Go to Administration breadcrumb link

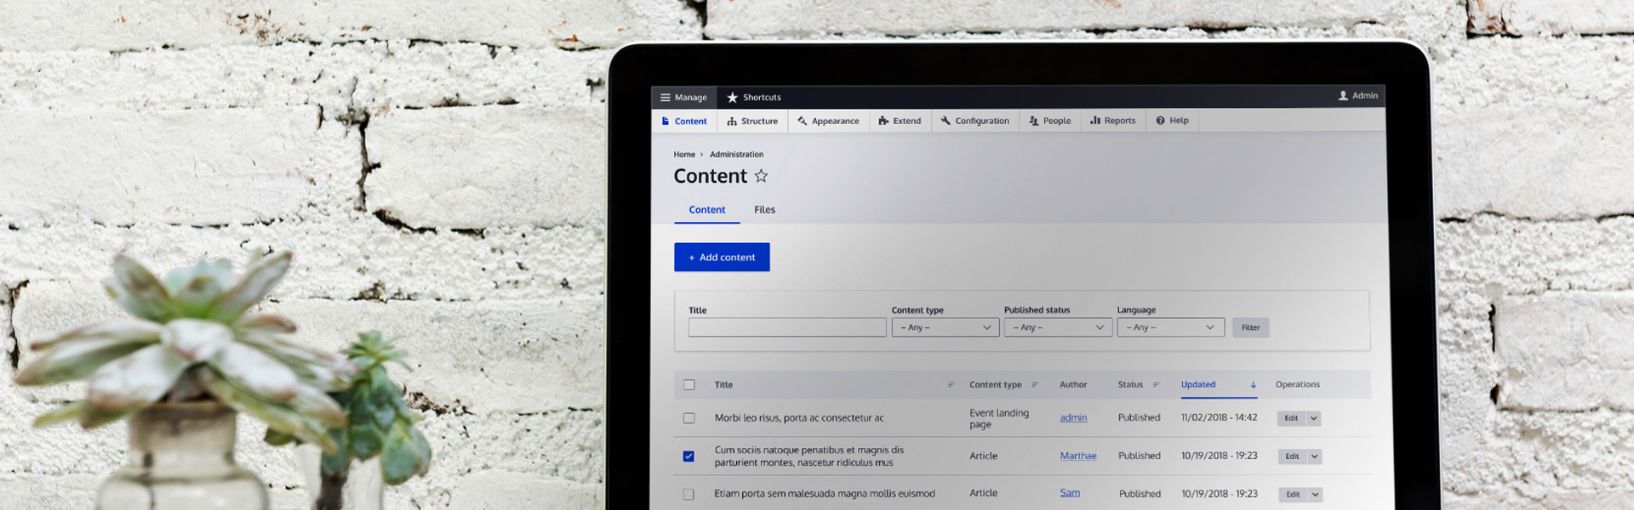pos(736,155)
